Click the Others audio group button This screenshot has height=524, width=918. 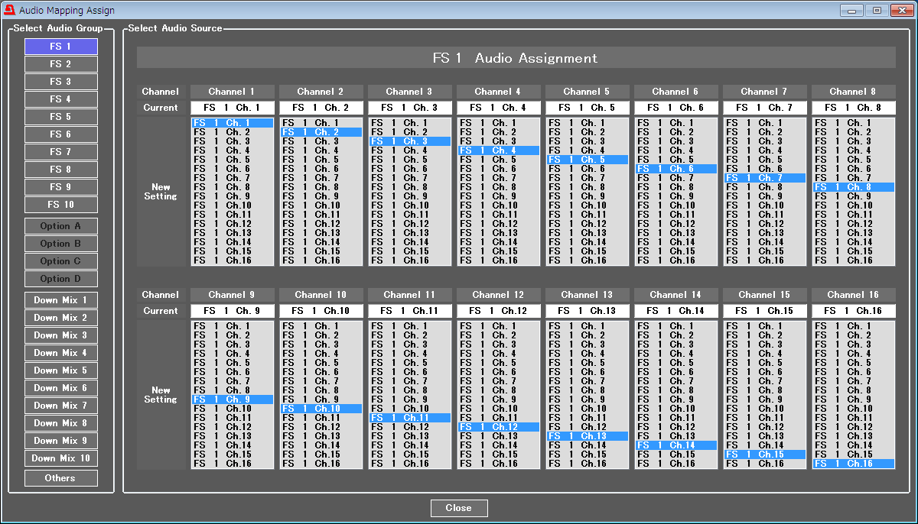click(x=60, y=478)
